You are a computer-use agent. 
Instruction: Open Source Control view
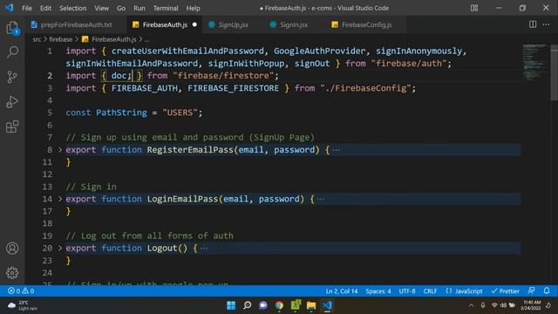coord(12,77)
